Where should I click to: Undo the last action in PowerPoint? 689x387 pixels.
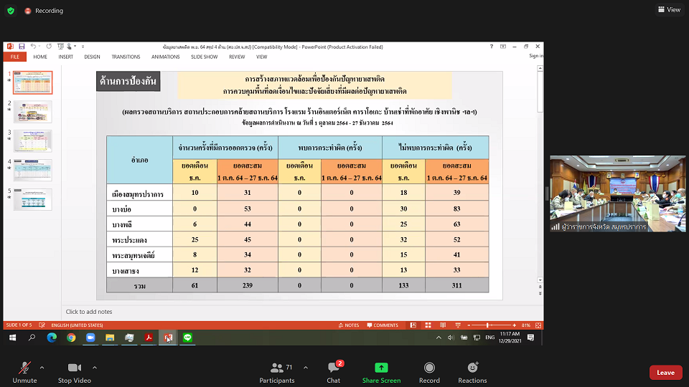pos(33,47)
